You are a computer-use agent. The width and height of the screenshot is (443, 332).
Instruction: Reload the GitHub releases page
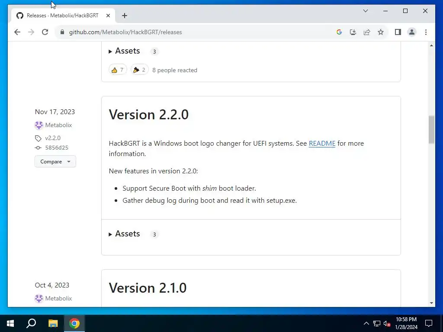(45, 32)
